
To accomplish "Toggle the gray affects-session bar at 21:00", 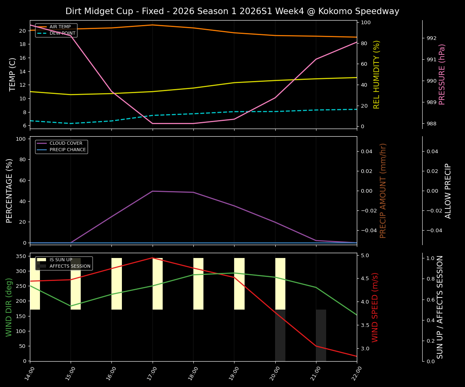I will coord(320,335).
